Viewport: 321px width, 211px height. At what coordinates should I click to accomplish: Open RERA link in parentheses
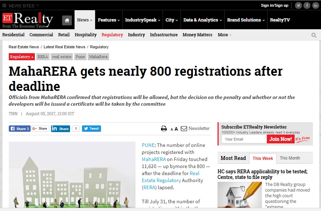[x=149, y=188]
